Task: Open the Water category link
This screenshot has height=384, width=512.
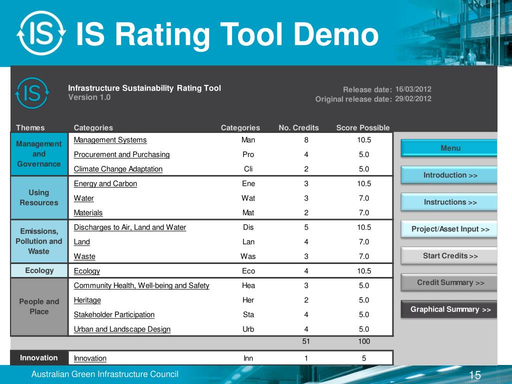Action: (x=83, y=198)
